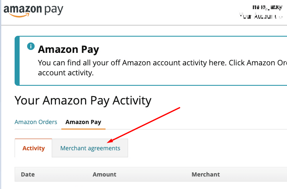Click the Merchant column header

point(206,174)
